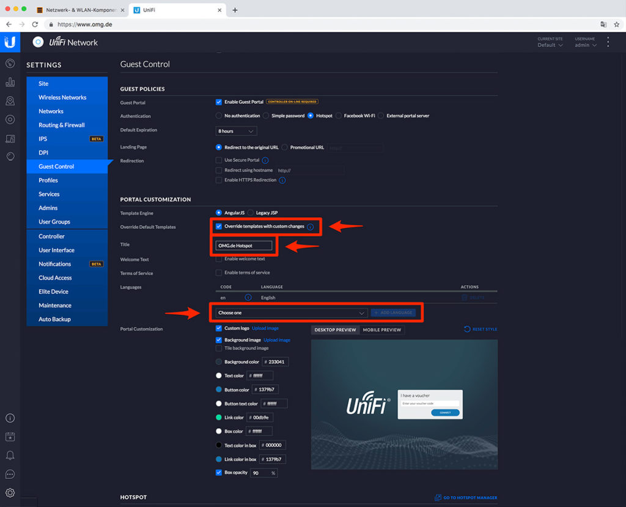626x507 pixels.
Task: Open the three-dot menu in the header
Action: 608,42
